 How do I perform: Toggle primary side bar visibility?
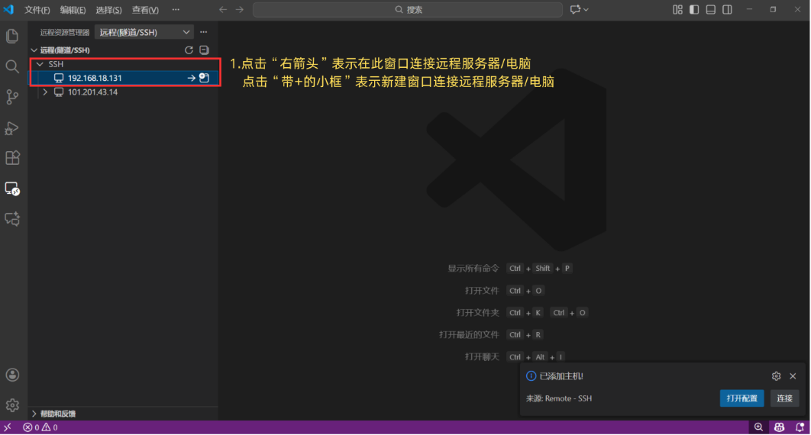[694, 9]
